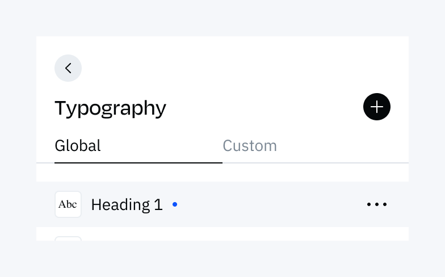Select the highlighted Heading 1 row
The width and height of the screenshot is (445, 277).
click(222, 204)
